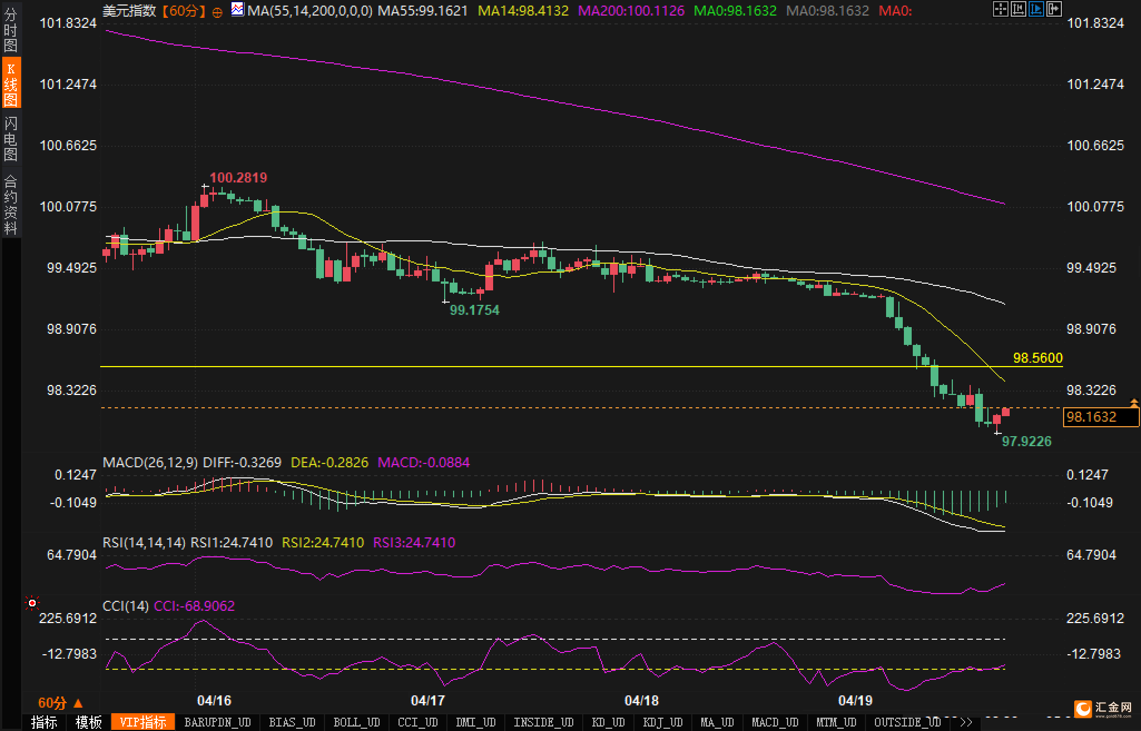Apply the CCI_UD indicator
The width and height of the screenshot is (1141, 731).
(x=417, y=722)
